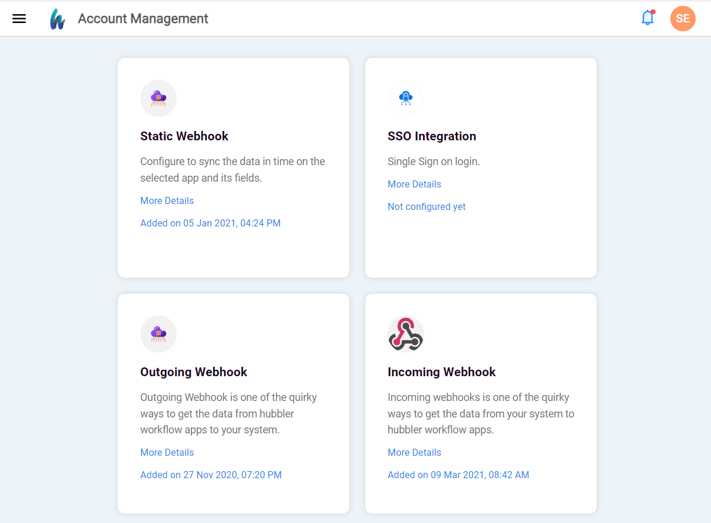
Task: Click the 'Not configured yet' status link
Action: [x=426, y=206]
